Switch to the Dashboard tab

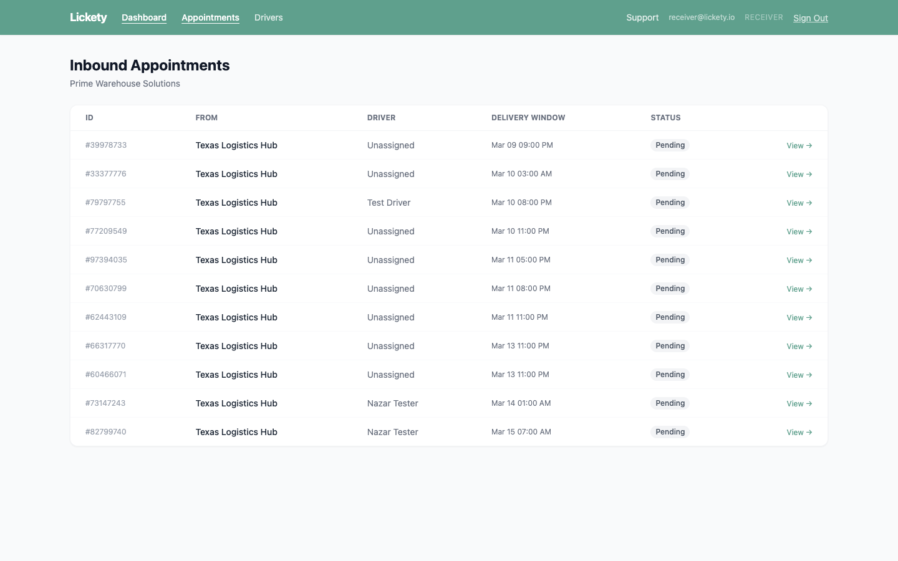click(x=144, y=17)
